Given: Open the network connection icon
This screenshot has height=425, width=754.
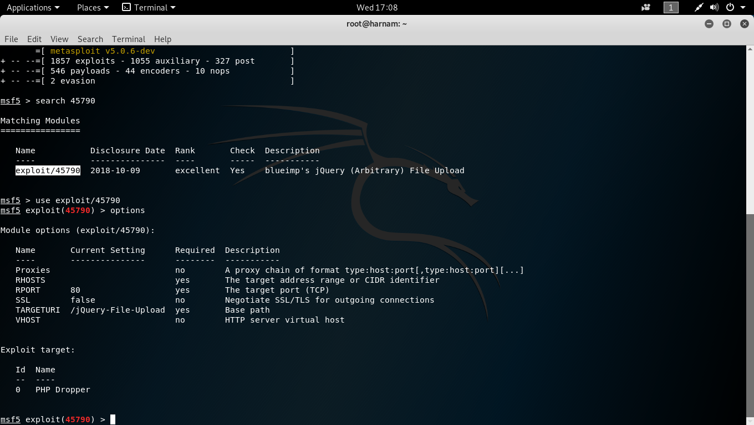Looking at the screenshot, I should pyautogui.click(x=699, y=7).
